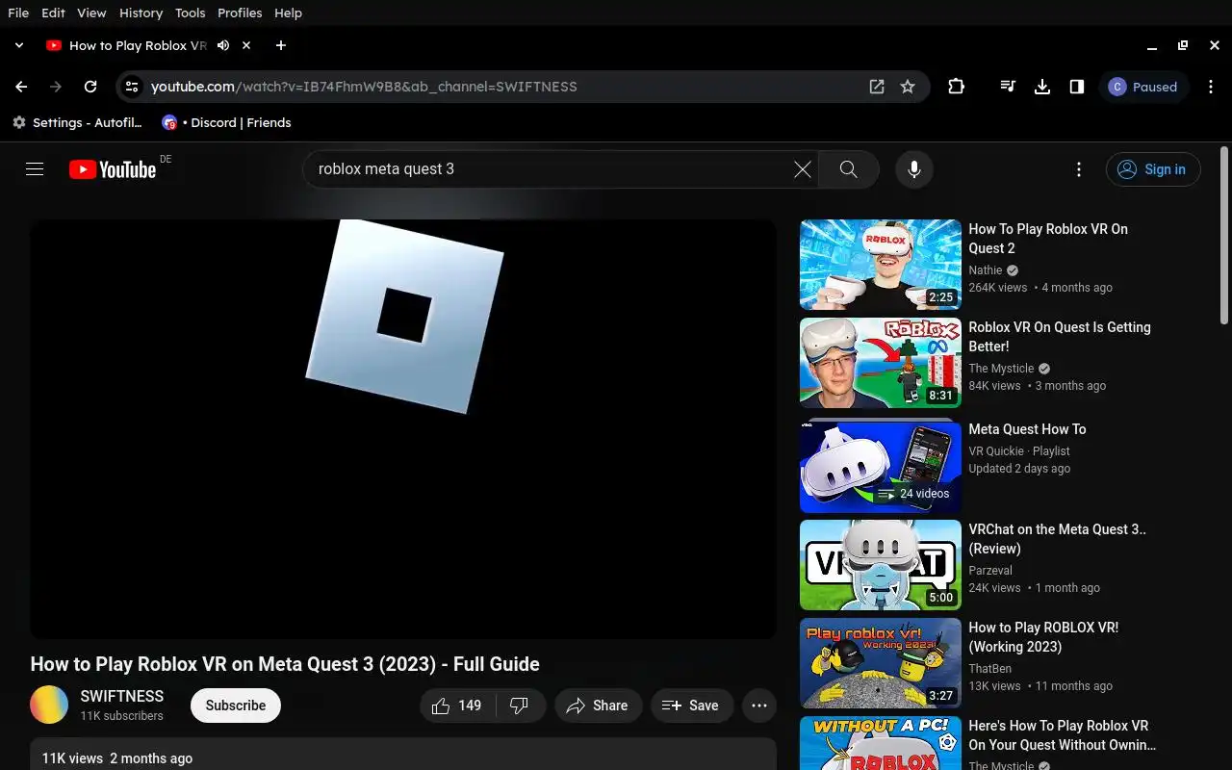Image resolution: width=1232 pixels, height=770 pixels.
Task: Open 'Here's How To Play Roblox VR' title
Action: pyautogui.click(x=1063, y=735)
